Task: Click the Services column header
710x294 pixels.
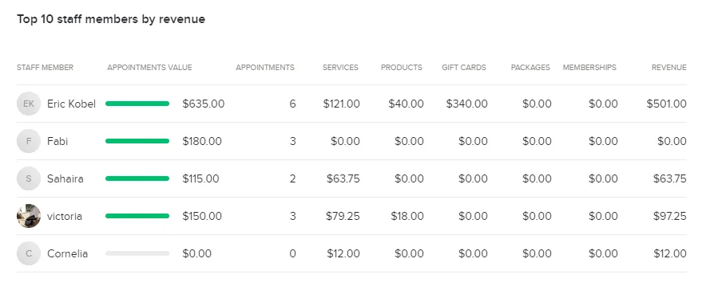Action: (340, 67)
